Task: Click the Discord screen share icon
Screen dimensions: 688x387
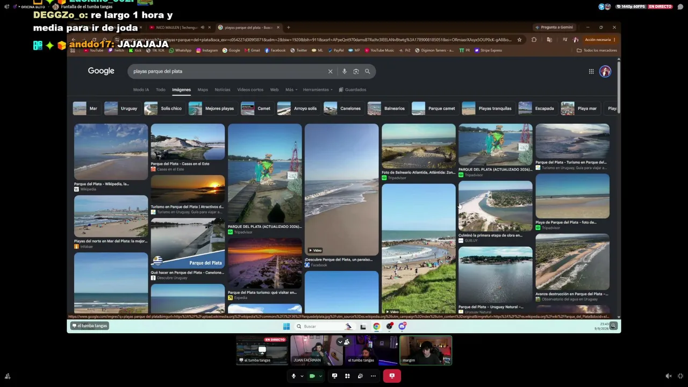Action: tap(334, 376)
